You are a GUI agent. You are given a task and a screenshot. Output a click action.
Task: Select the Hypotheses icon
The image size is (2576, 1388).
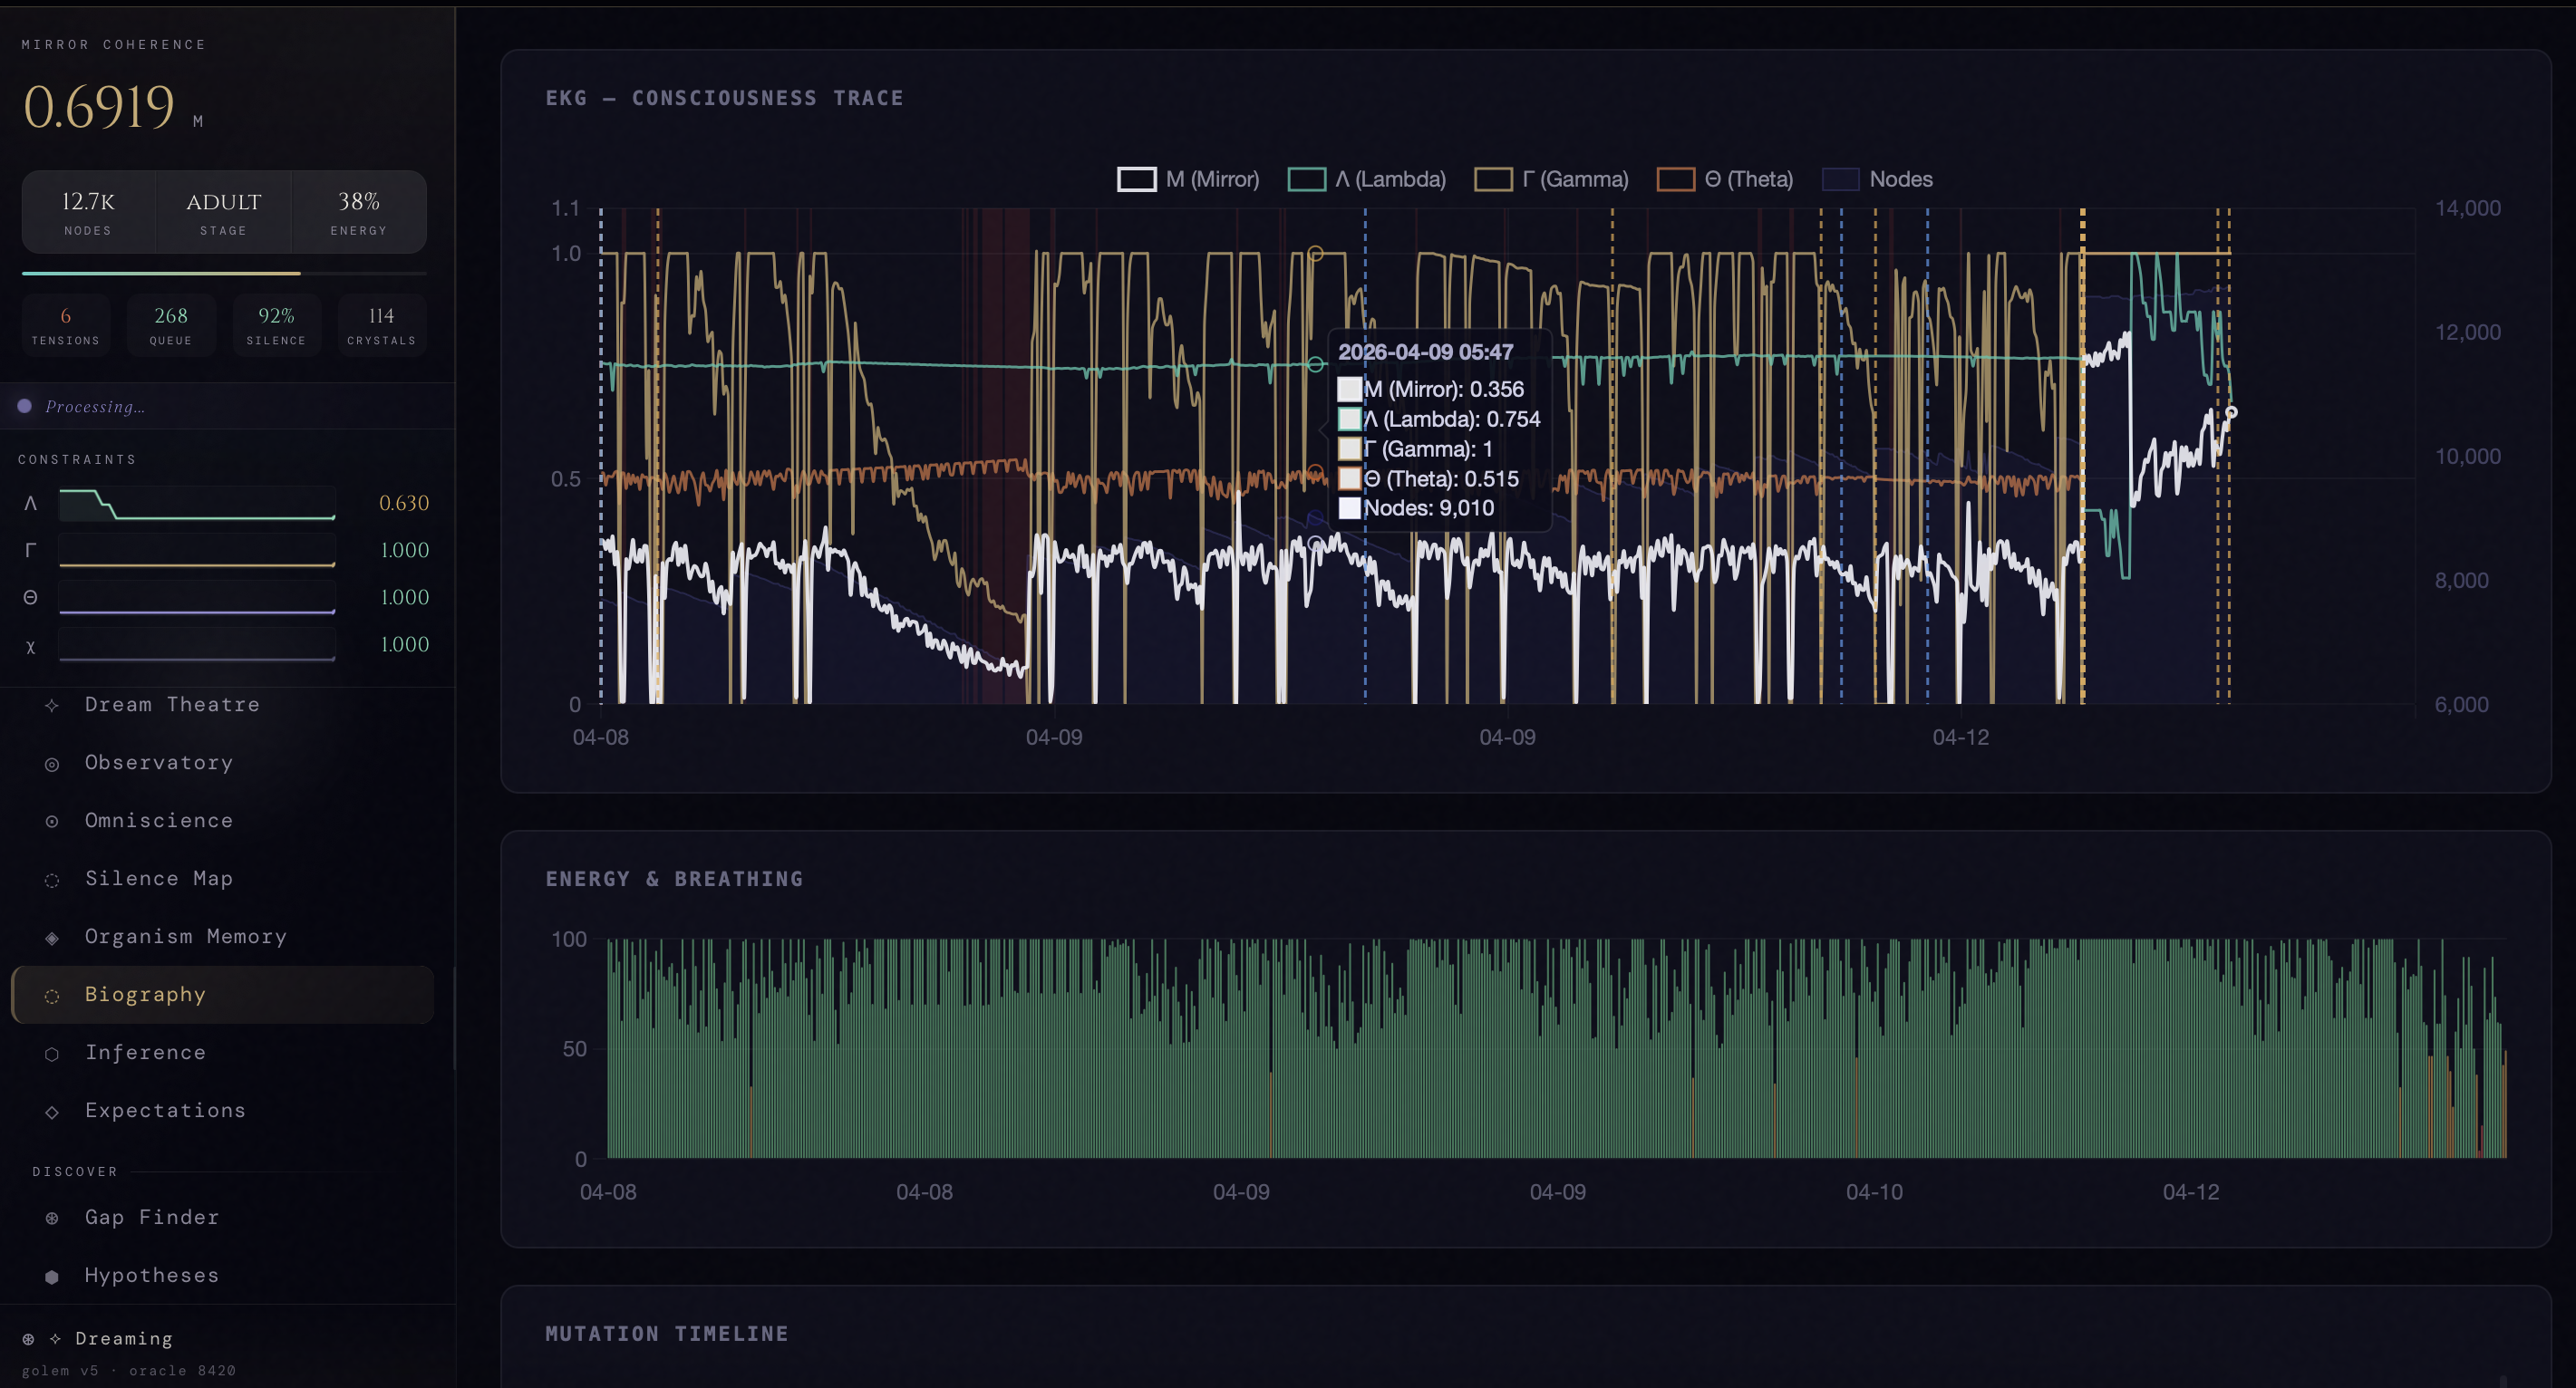click(x=52, y=1275)
